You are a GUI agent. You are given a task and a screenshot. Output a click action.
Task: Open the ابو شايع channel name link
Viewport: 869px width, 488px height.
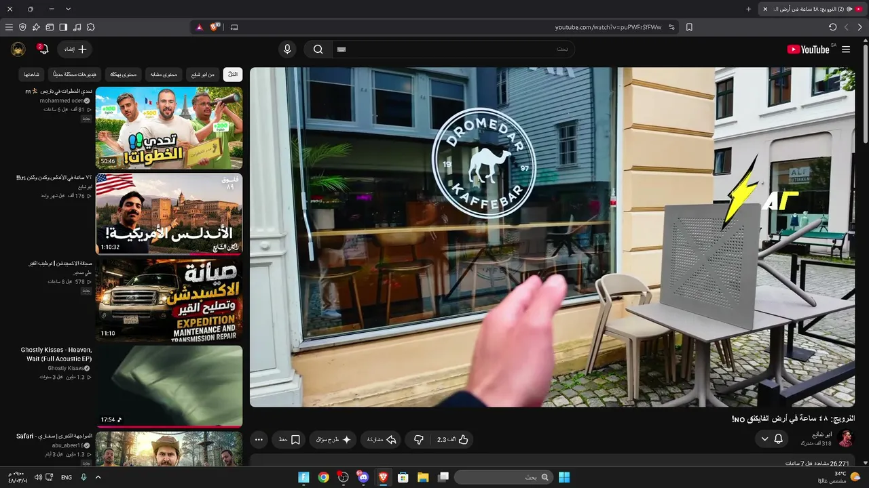(x=821, y=434)
